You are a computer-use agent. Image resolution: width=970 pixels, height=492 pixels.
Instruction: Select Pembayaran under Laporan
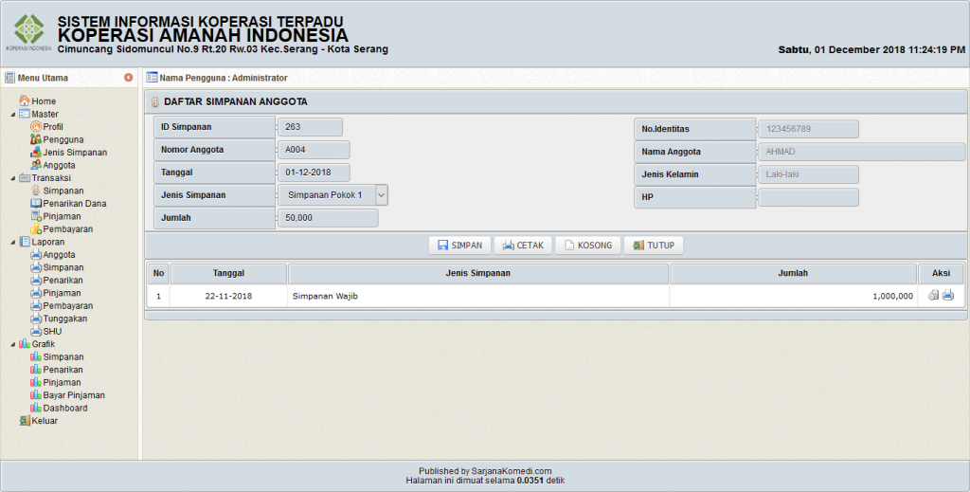[x=68, y=305]
